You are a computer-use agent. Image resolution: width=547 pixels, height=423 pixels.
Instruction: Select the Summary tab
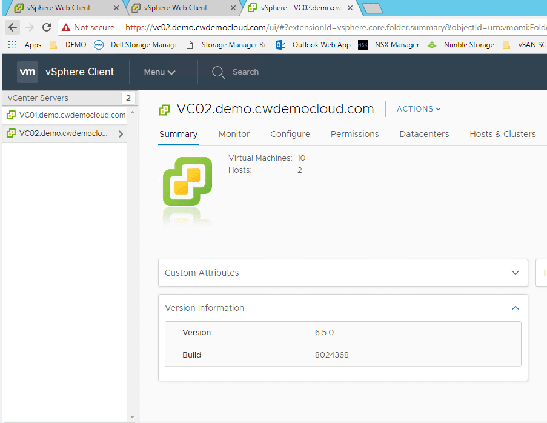point(178,134)
